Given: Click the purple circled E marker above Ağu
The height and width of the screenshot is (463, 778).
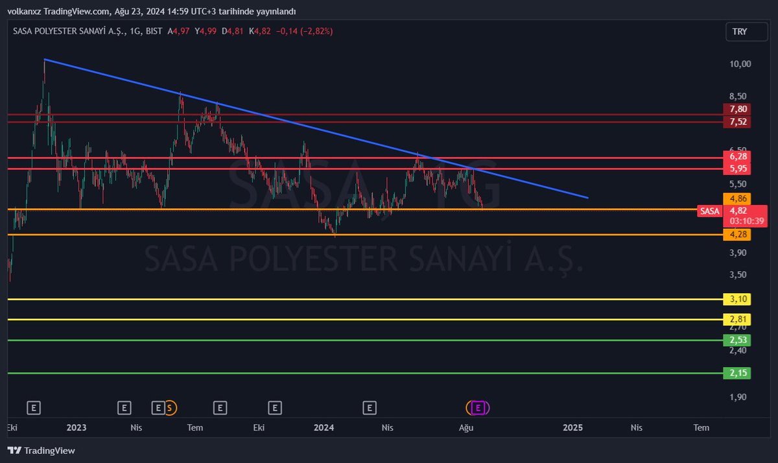Looking at the screenshot, I should [478, 408].
